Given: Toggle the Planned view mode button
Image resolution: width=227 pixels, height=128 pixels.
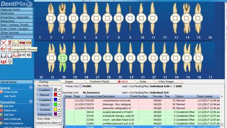Looking at the screenshot, I should pyautogui.click(x=44, y=95).
